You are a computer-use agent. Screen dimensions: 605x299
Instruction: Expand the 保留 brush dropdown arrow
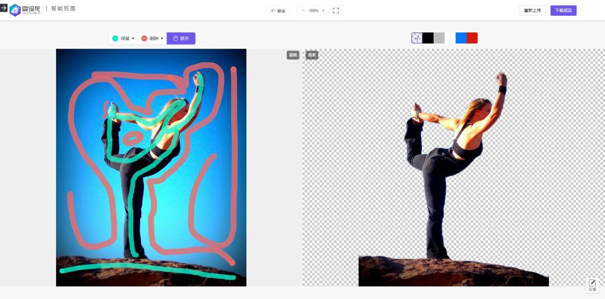click(x=133, y=39)
